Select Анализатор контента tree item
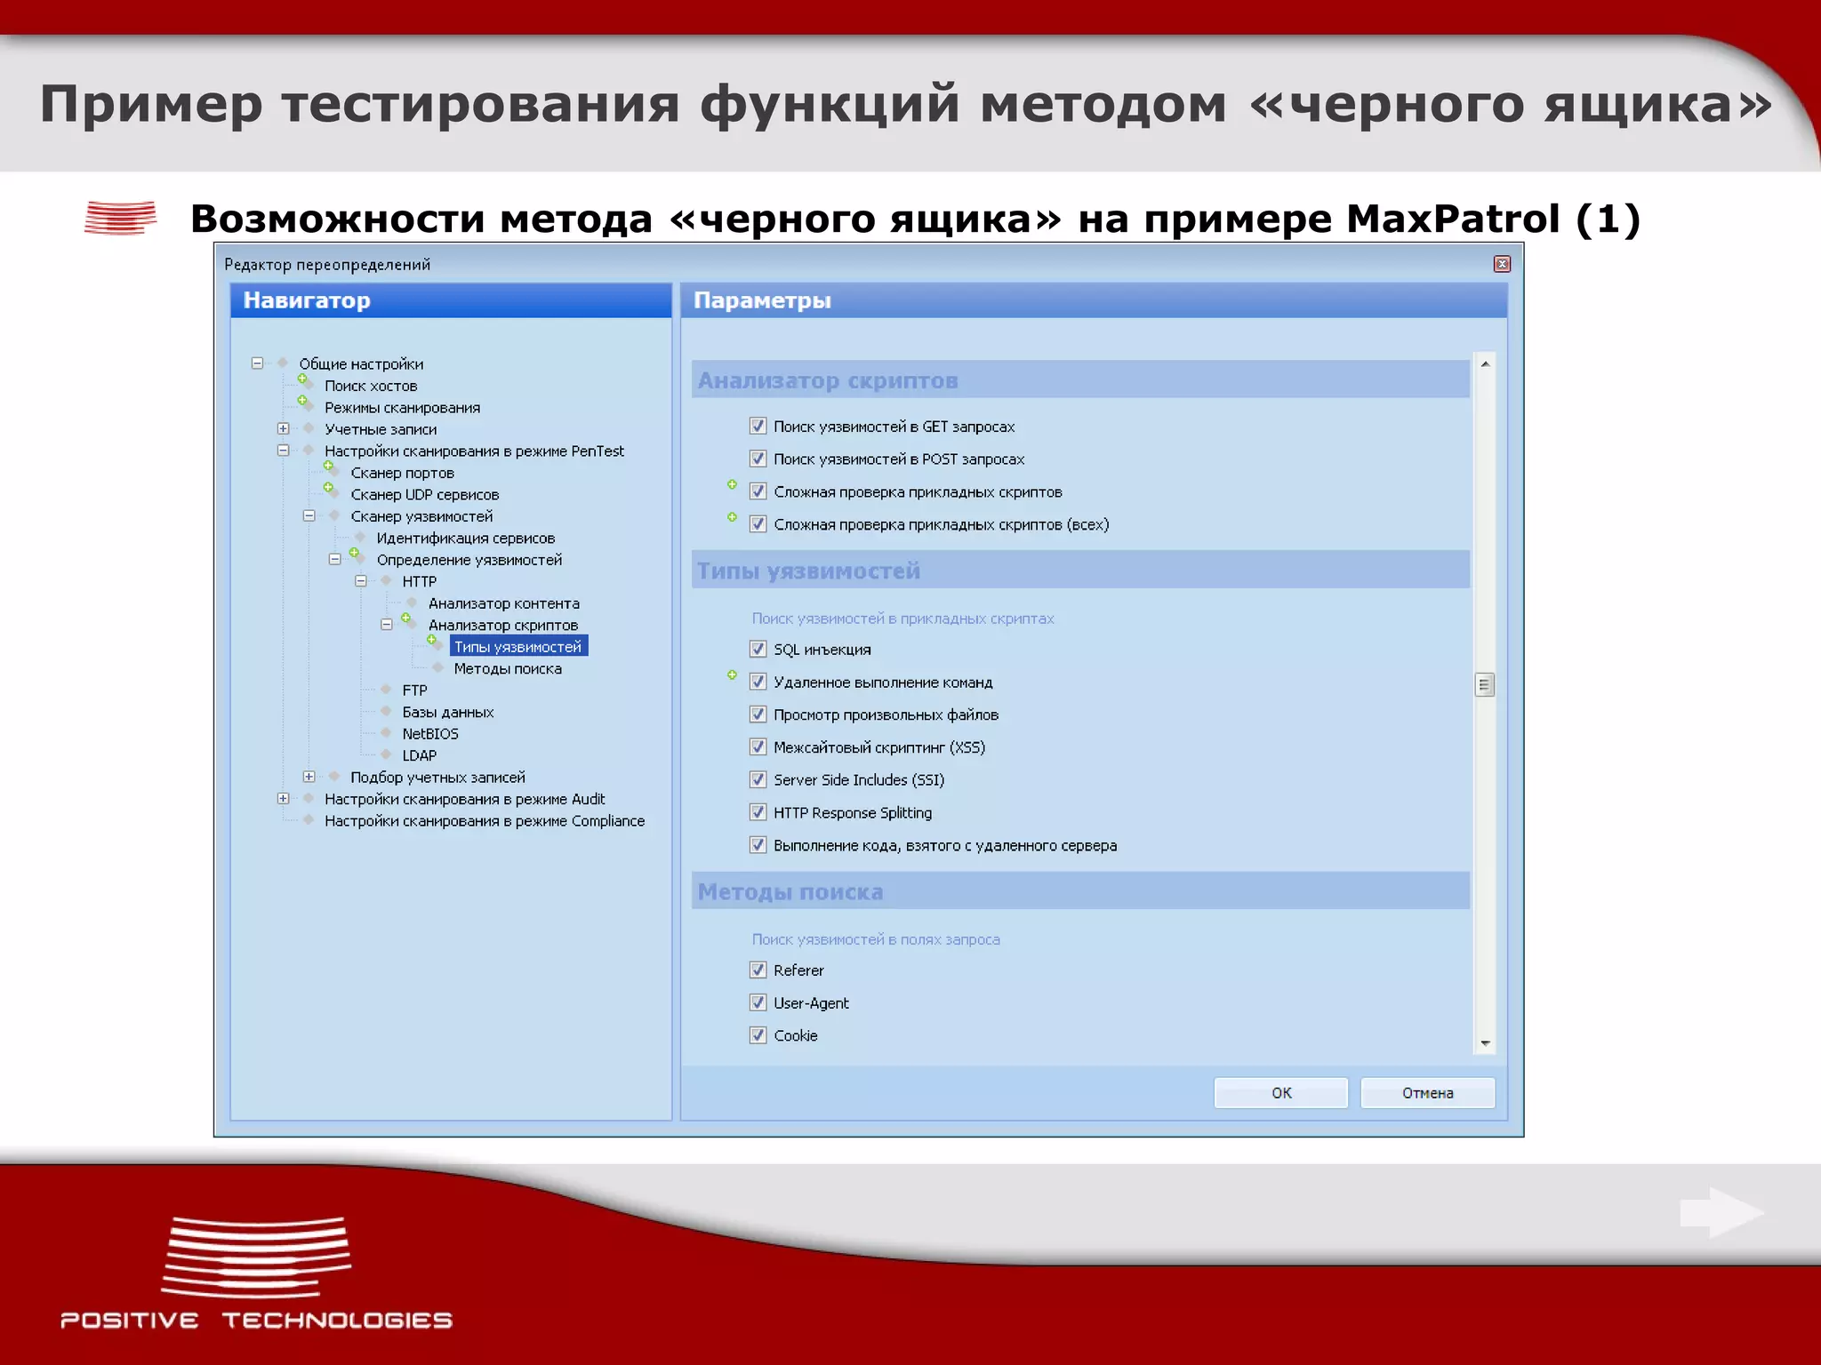 point(503,603)
